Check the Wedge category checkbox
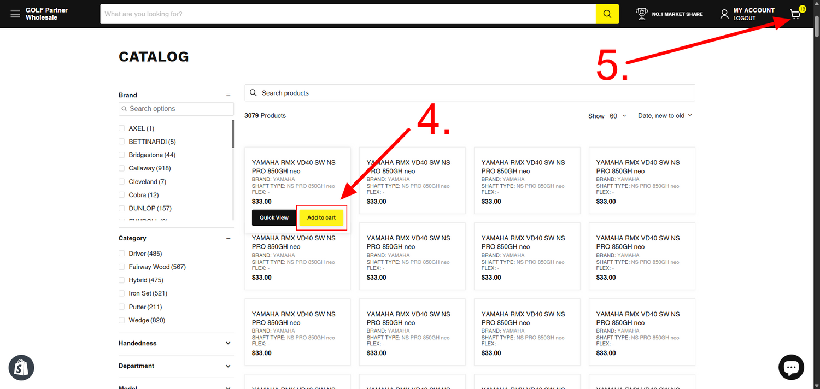Image resolution: width=820 pixels, height=389 pixels. coord(122,320)
